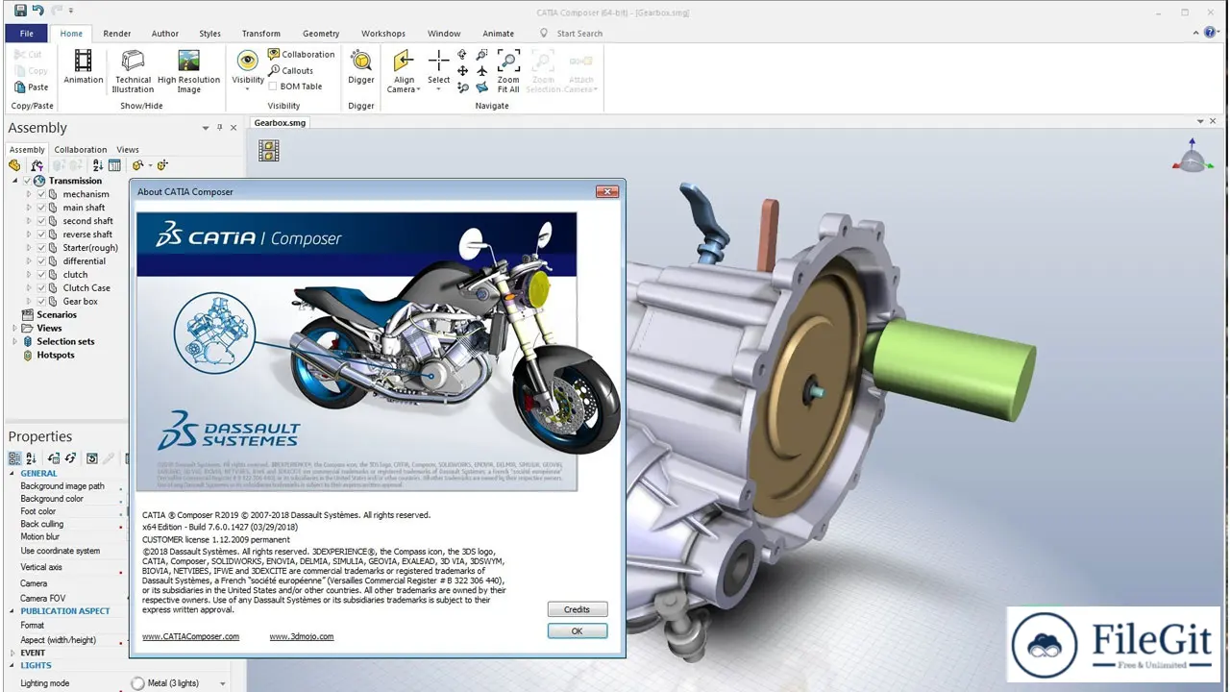Toggle visibility checkbox for Gear box

click(x=41, y=302)
